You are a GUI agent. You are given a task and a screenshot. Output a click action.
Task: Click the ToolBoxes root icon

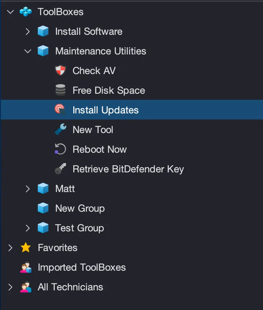(x=26, y=12)
